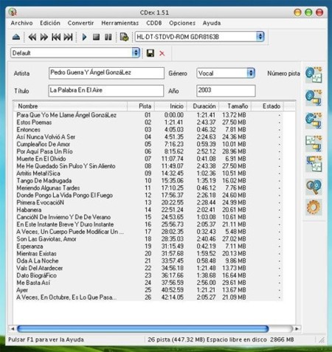
Task: Open the CDDB menu
Action: click(154, 23)
